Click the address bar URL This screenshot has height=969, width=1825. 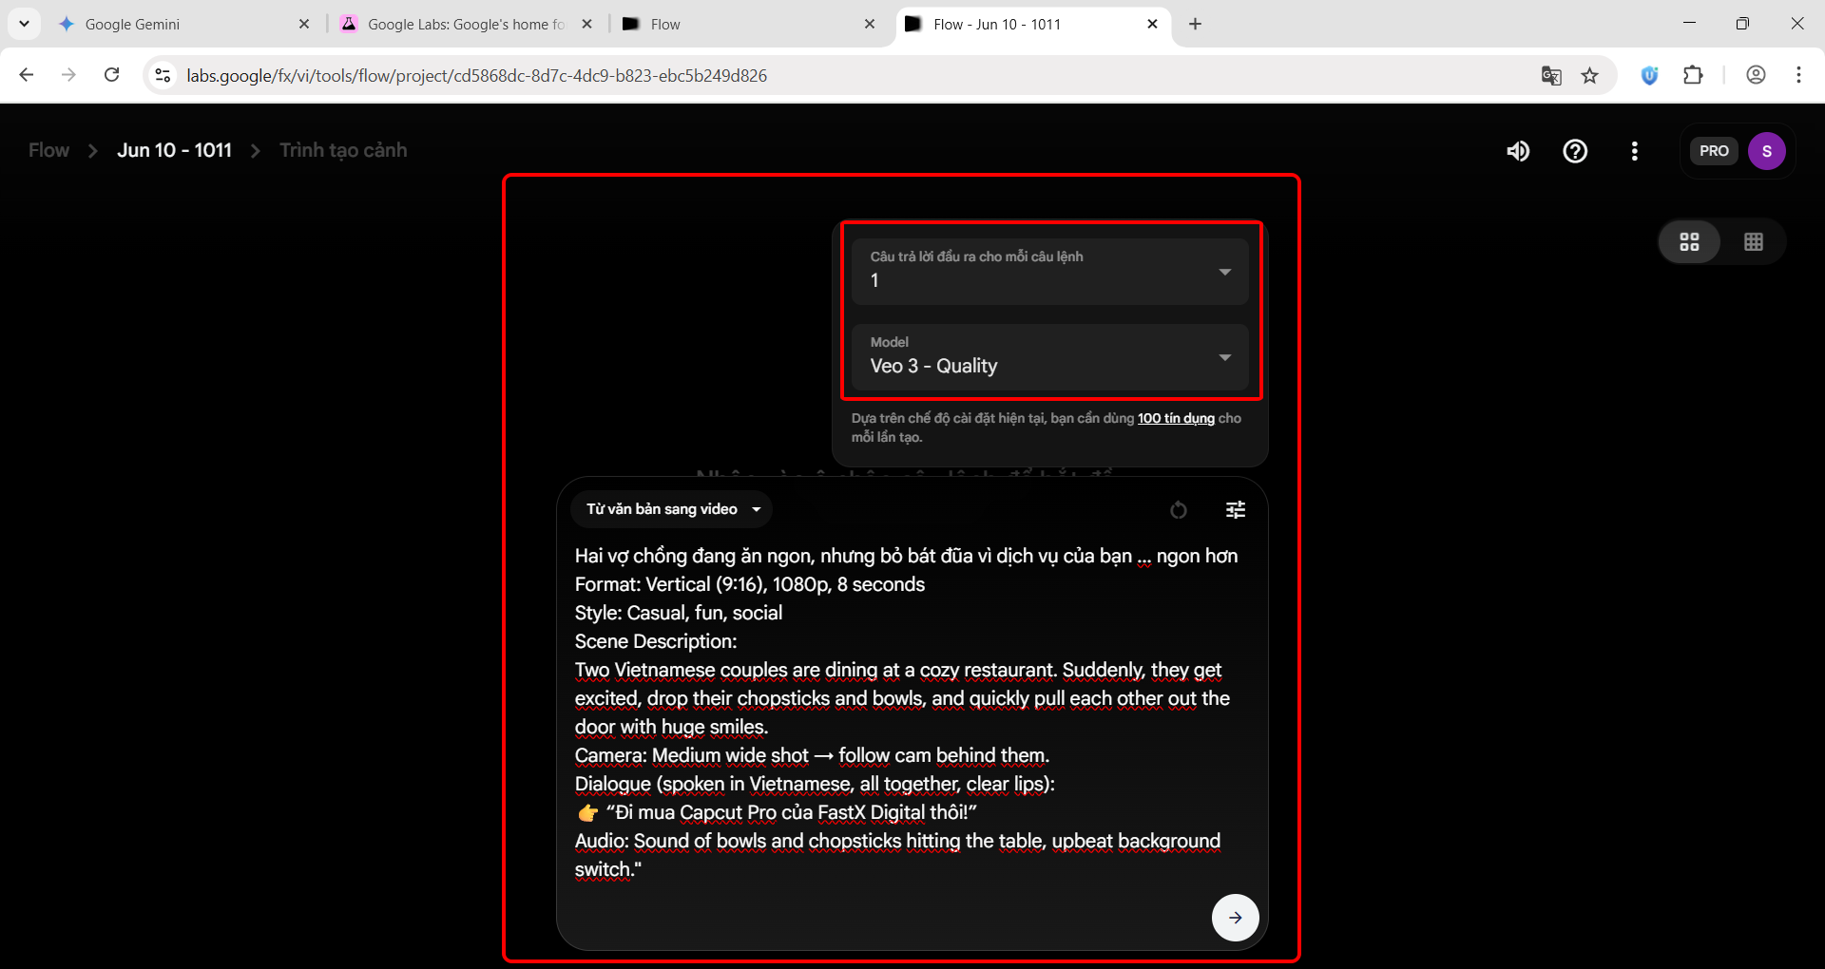(476, 75)
